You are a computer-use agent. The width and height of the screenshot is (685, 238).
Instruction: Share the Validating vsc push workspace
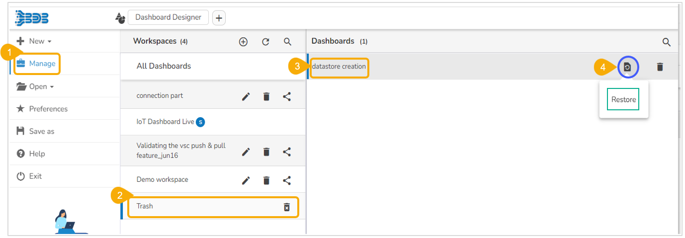[287, 152]
